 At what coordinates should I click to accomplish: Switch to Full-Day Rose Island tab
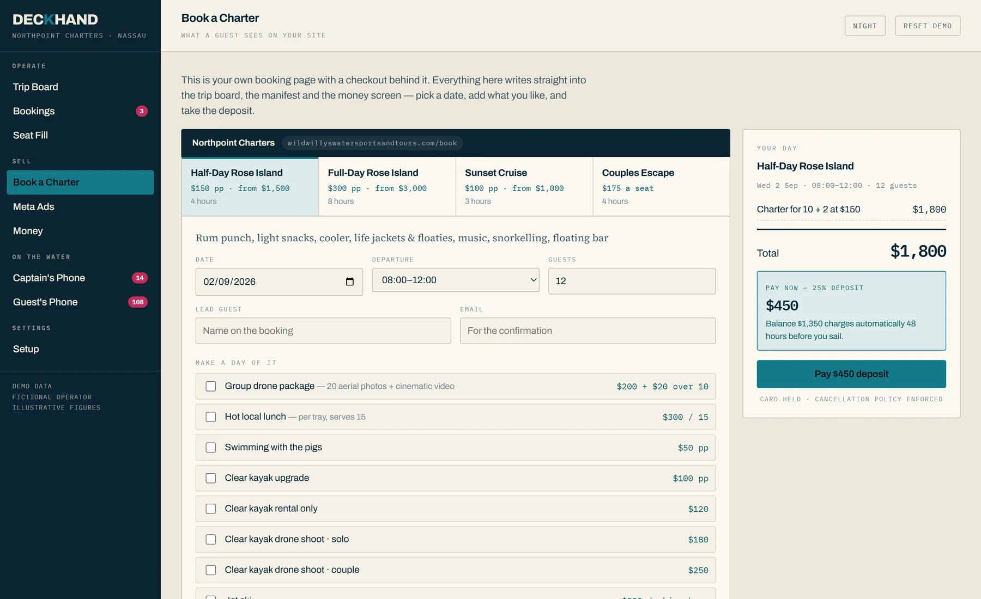pos(387,187)
